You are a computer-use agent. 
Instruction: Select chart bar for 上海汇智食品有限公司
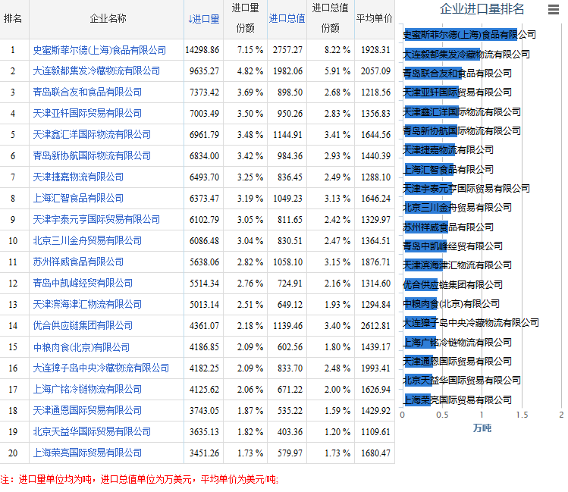429,169
